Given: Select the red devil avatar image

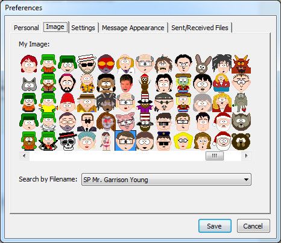Looking at the screenshot, I should [x=241, y=64].
